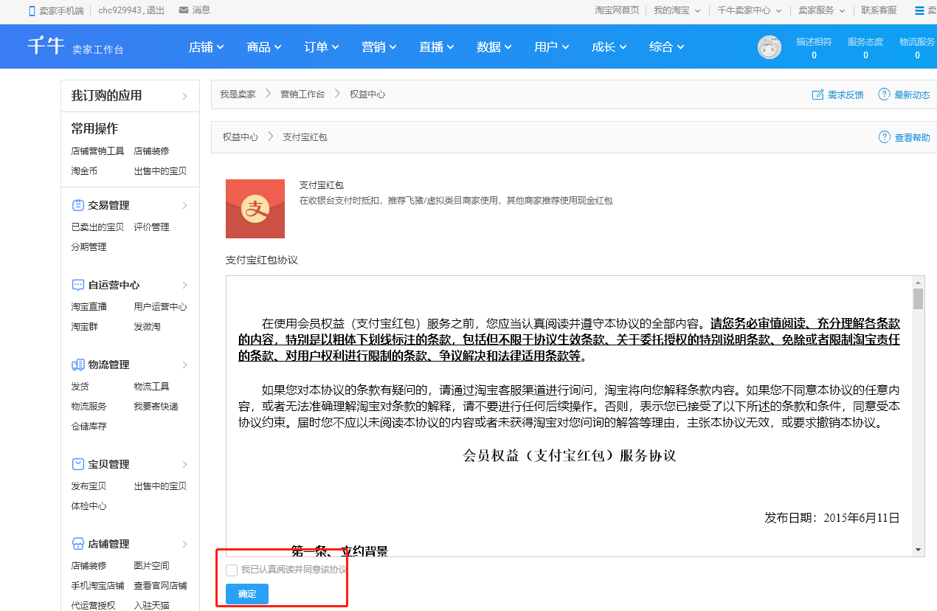Expand 千牛卖家中心 dropdown
The width and height of the screenshot is (937, 611).
click(x=750, y=10)
